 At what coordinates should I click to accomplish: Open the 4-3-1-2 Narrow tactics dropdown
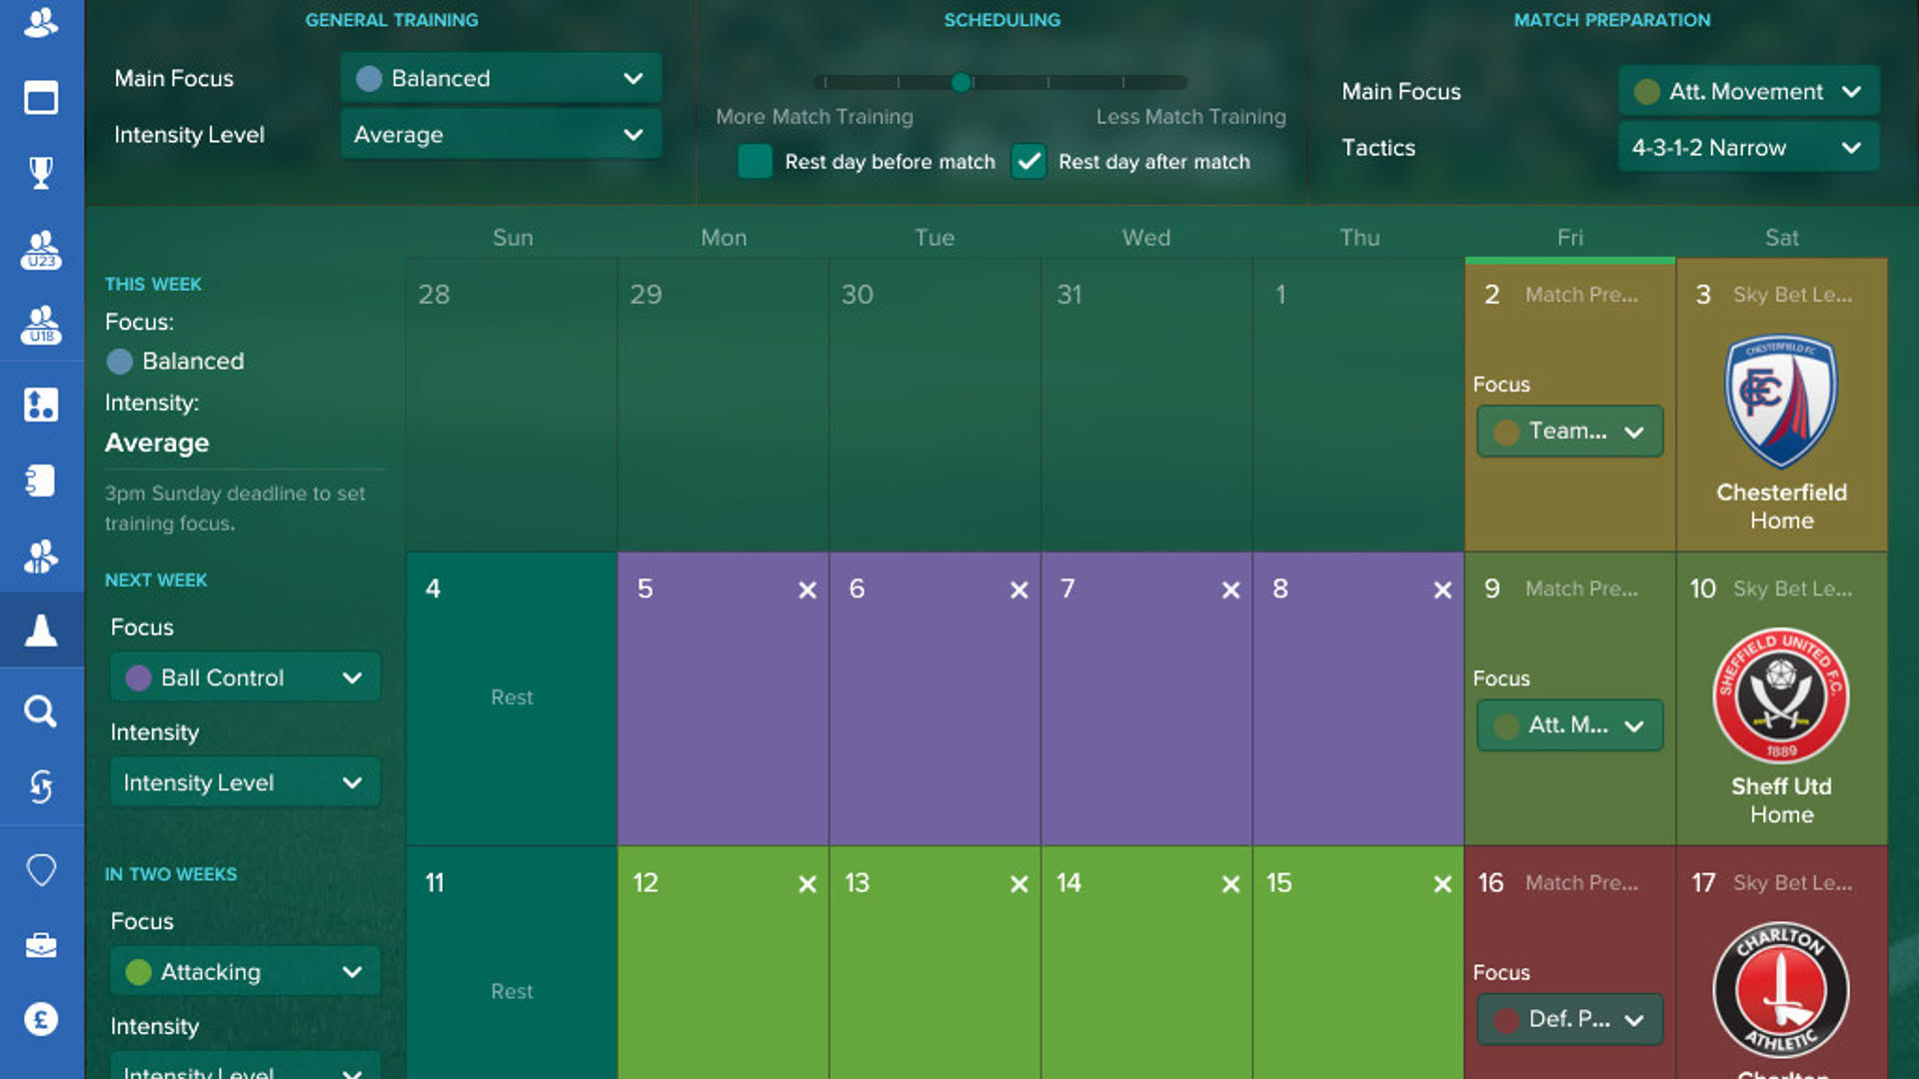click(1749, 147)
